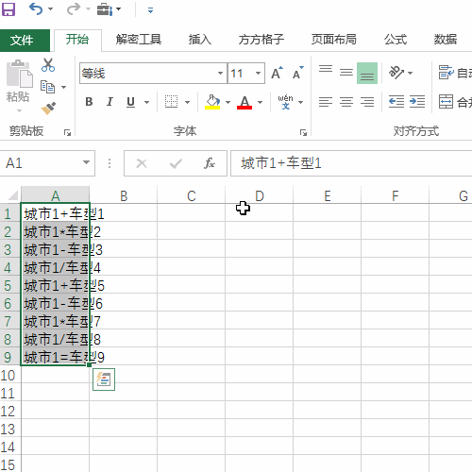Screen dimensions: 472x472
Task: Click the Orientation text angle icon
Action: pos(396,73)
